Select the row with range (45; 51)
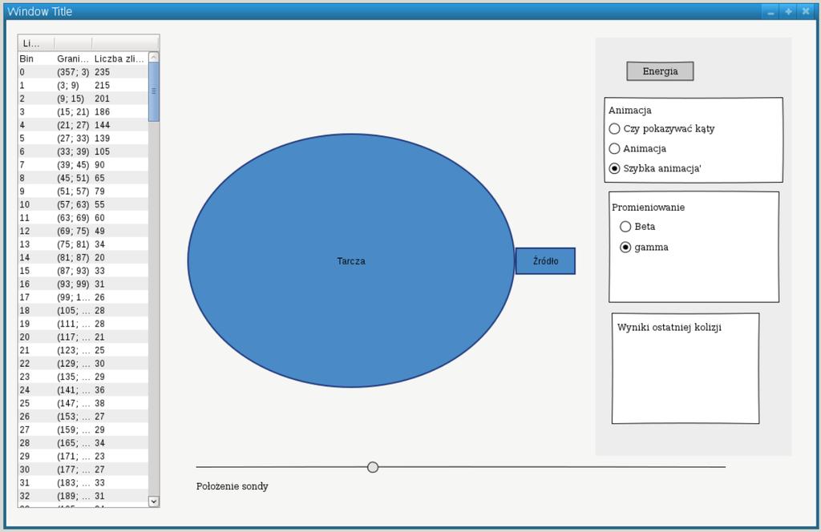This screenshot has width=821, height=532. pyautogui.click(x=83, y=178)
